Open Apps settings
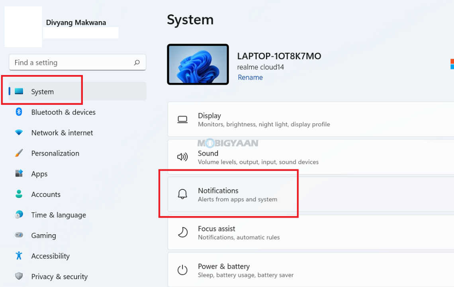 click(39, 174)
